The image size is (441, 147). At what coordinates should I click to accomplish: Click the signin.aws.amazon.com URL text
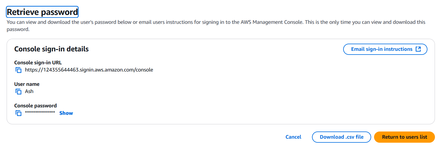point(89,70)
